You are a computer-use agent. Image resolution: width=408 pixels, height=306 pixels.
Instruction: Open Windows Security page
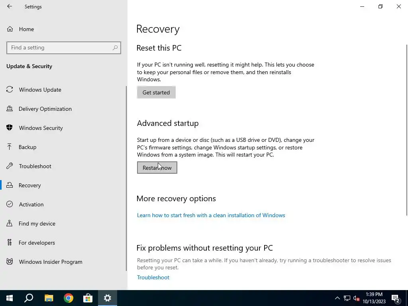41,128
